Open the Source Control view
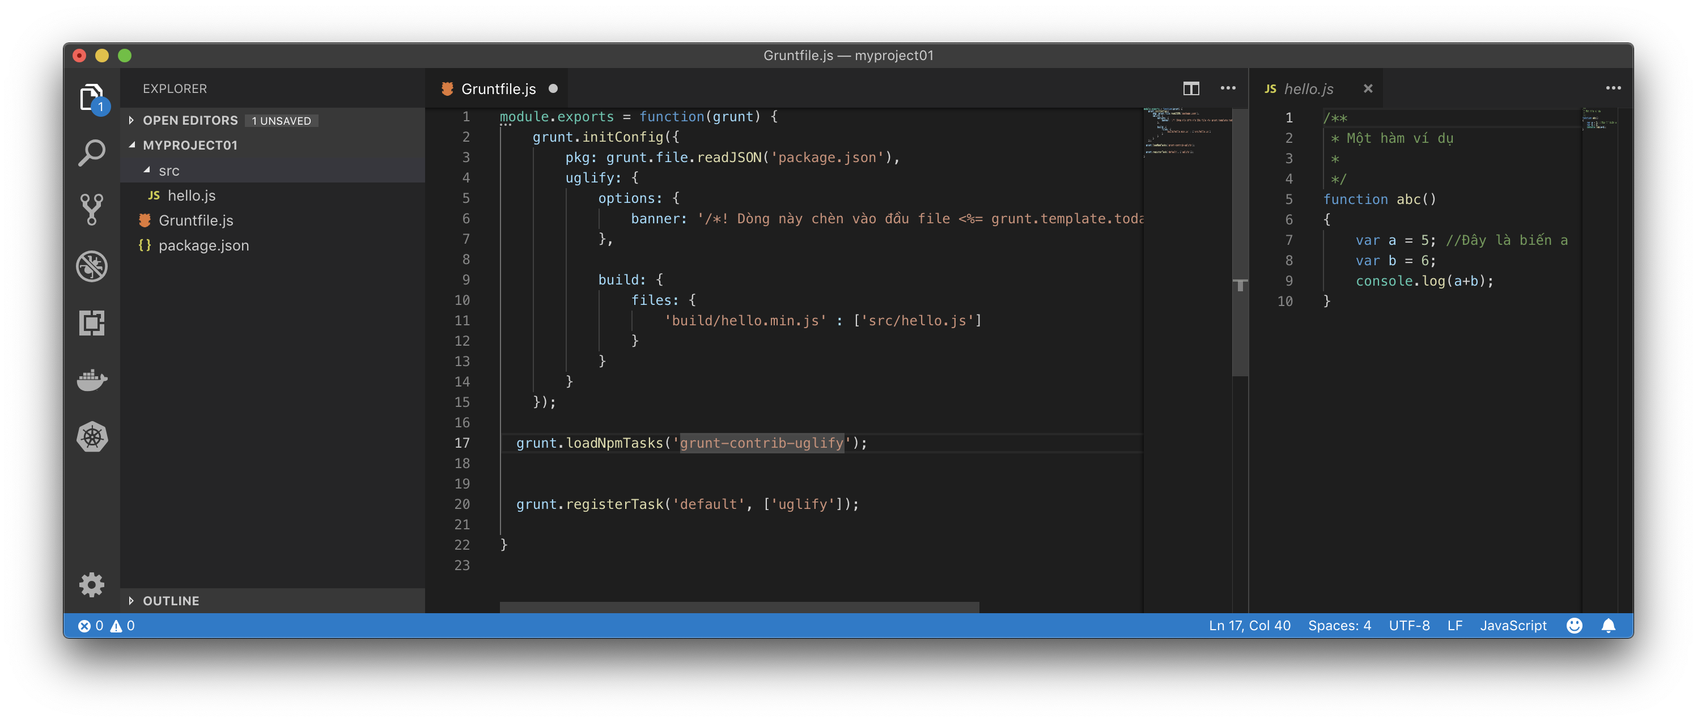The image size is (1697, 722). click(92, 210)
